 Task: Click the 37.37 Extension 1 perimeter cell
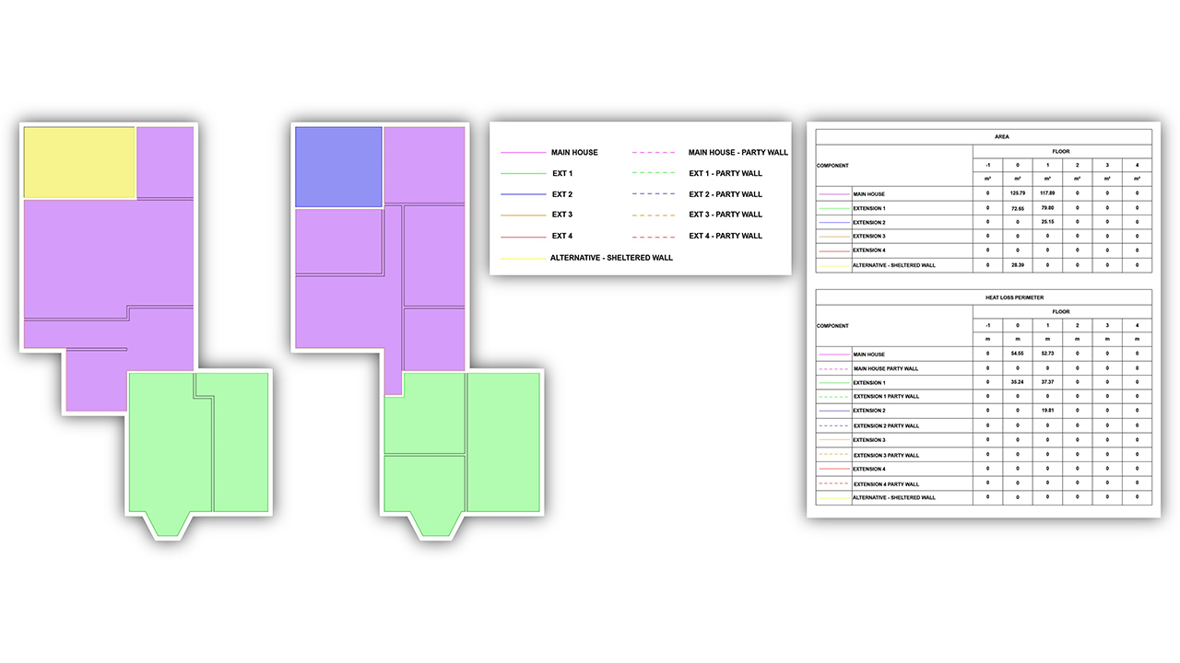point(1047,382)
